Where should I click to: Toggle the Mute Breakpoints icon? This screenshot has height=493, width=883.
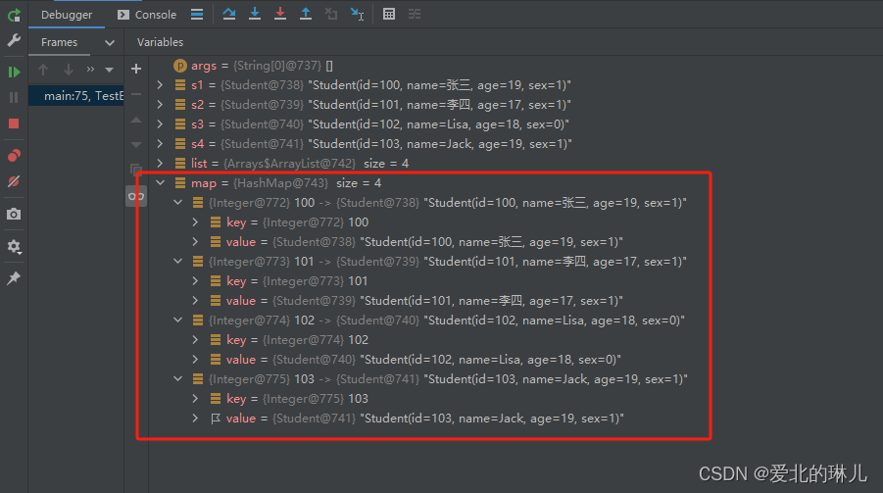[x=14, y=181]
